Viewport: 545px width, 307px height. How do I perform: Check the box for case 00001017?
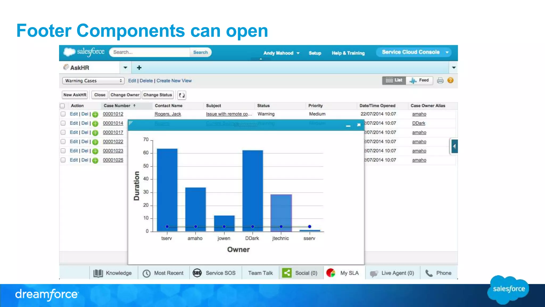[63, 132]
